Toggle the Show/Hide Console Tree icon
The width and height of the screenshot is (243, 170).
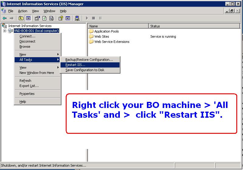click(x=28, y=18)
